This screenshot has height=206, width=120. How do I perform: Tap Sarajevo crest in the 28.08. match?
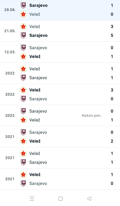point(23,5)
